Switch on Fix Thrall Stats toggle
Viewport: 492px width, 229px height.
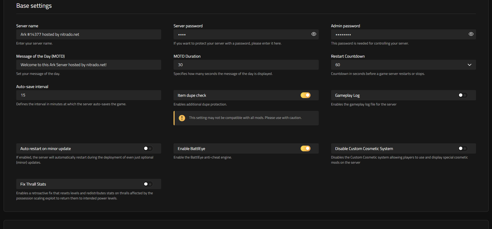point(148,184)
